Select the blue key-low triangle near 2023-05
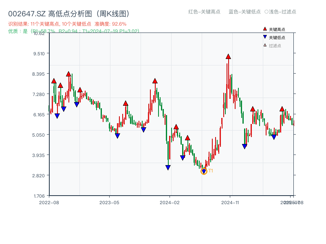Screen dimensions: 326x244 [117, 135]
